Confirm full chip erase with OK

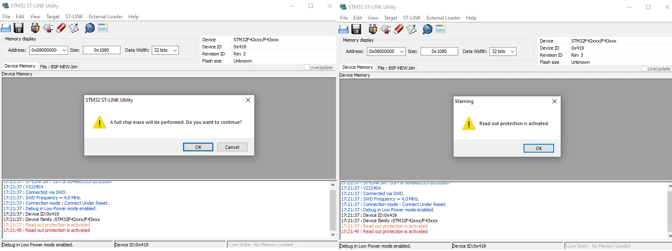pos(198,147)
